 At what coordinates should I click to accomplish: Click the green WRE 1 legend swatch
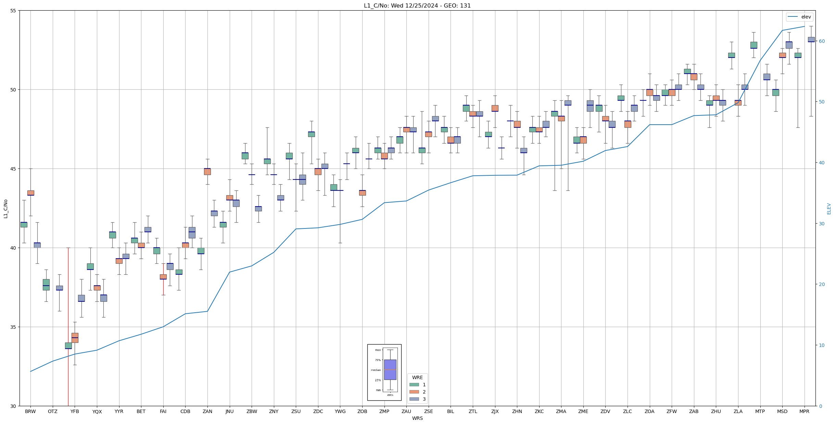414,385
